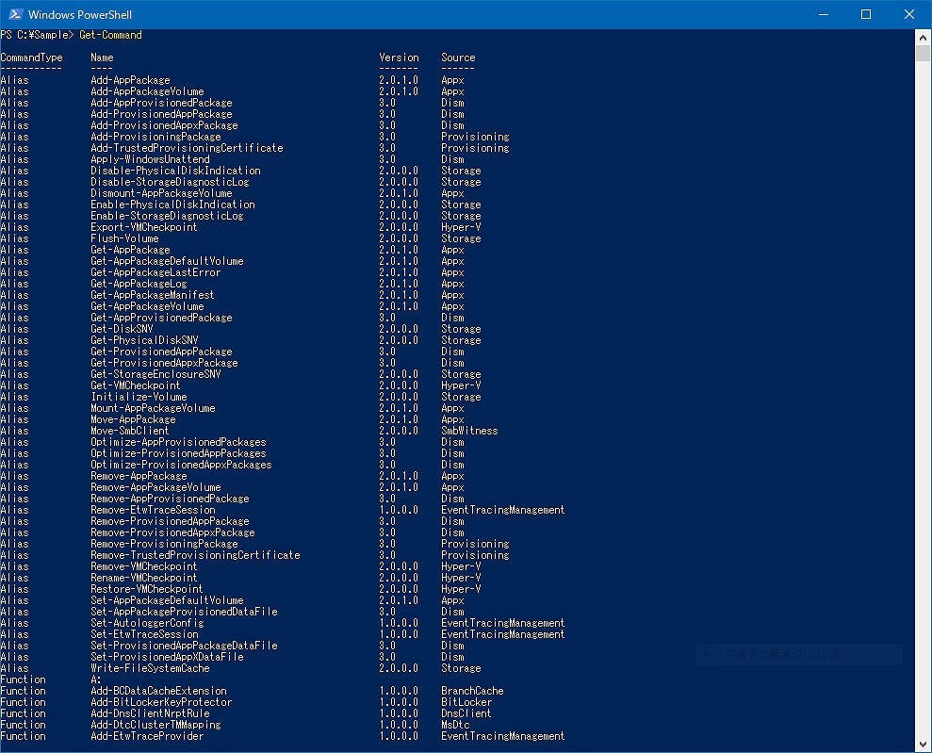
Task: Click the Mount-AppPackageVolume entry
Action: [x=153, y=408]
